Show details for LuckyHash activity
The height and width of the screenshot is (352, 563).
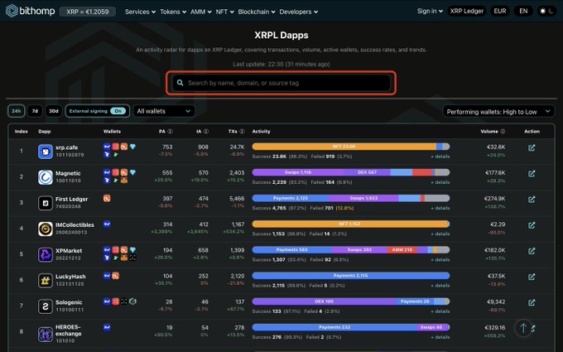tap(440, 286)
